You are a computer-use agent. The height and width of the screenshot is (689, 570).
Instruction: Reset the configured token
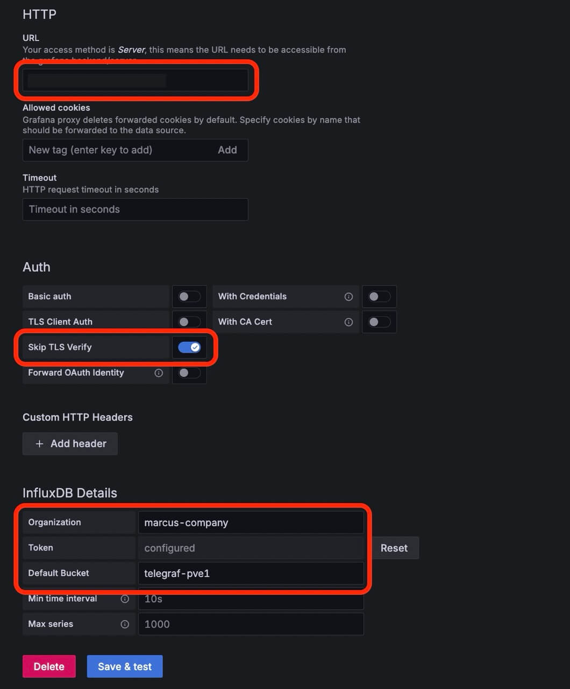(x=394, y=548)
